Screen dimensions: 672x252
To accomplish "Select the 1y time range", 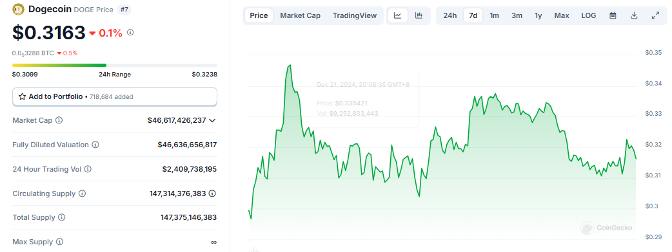I will tap(539, 16).
